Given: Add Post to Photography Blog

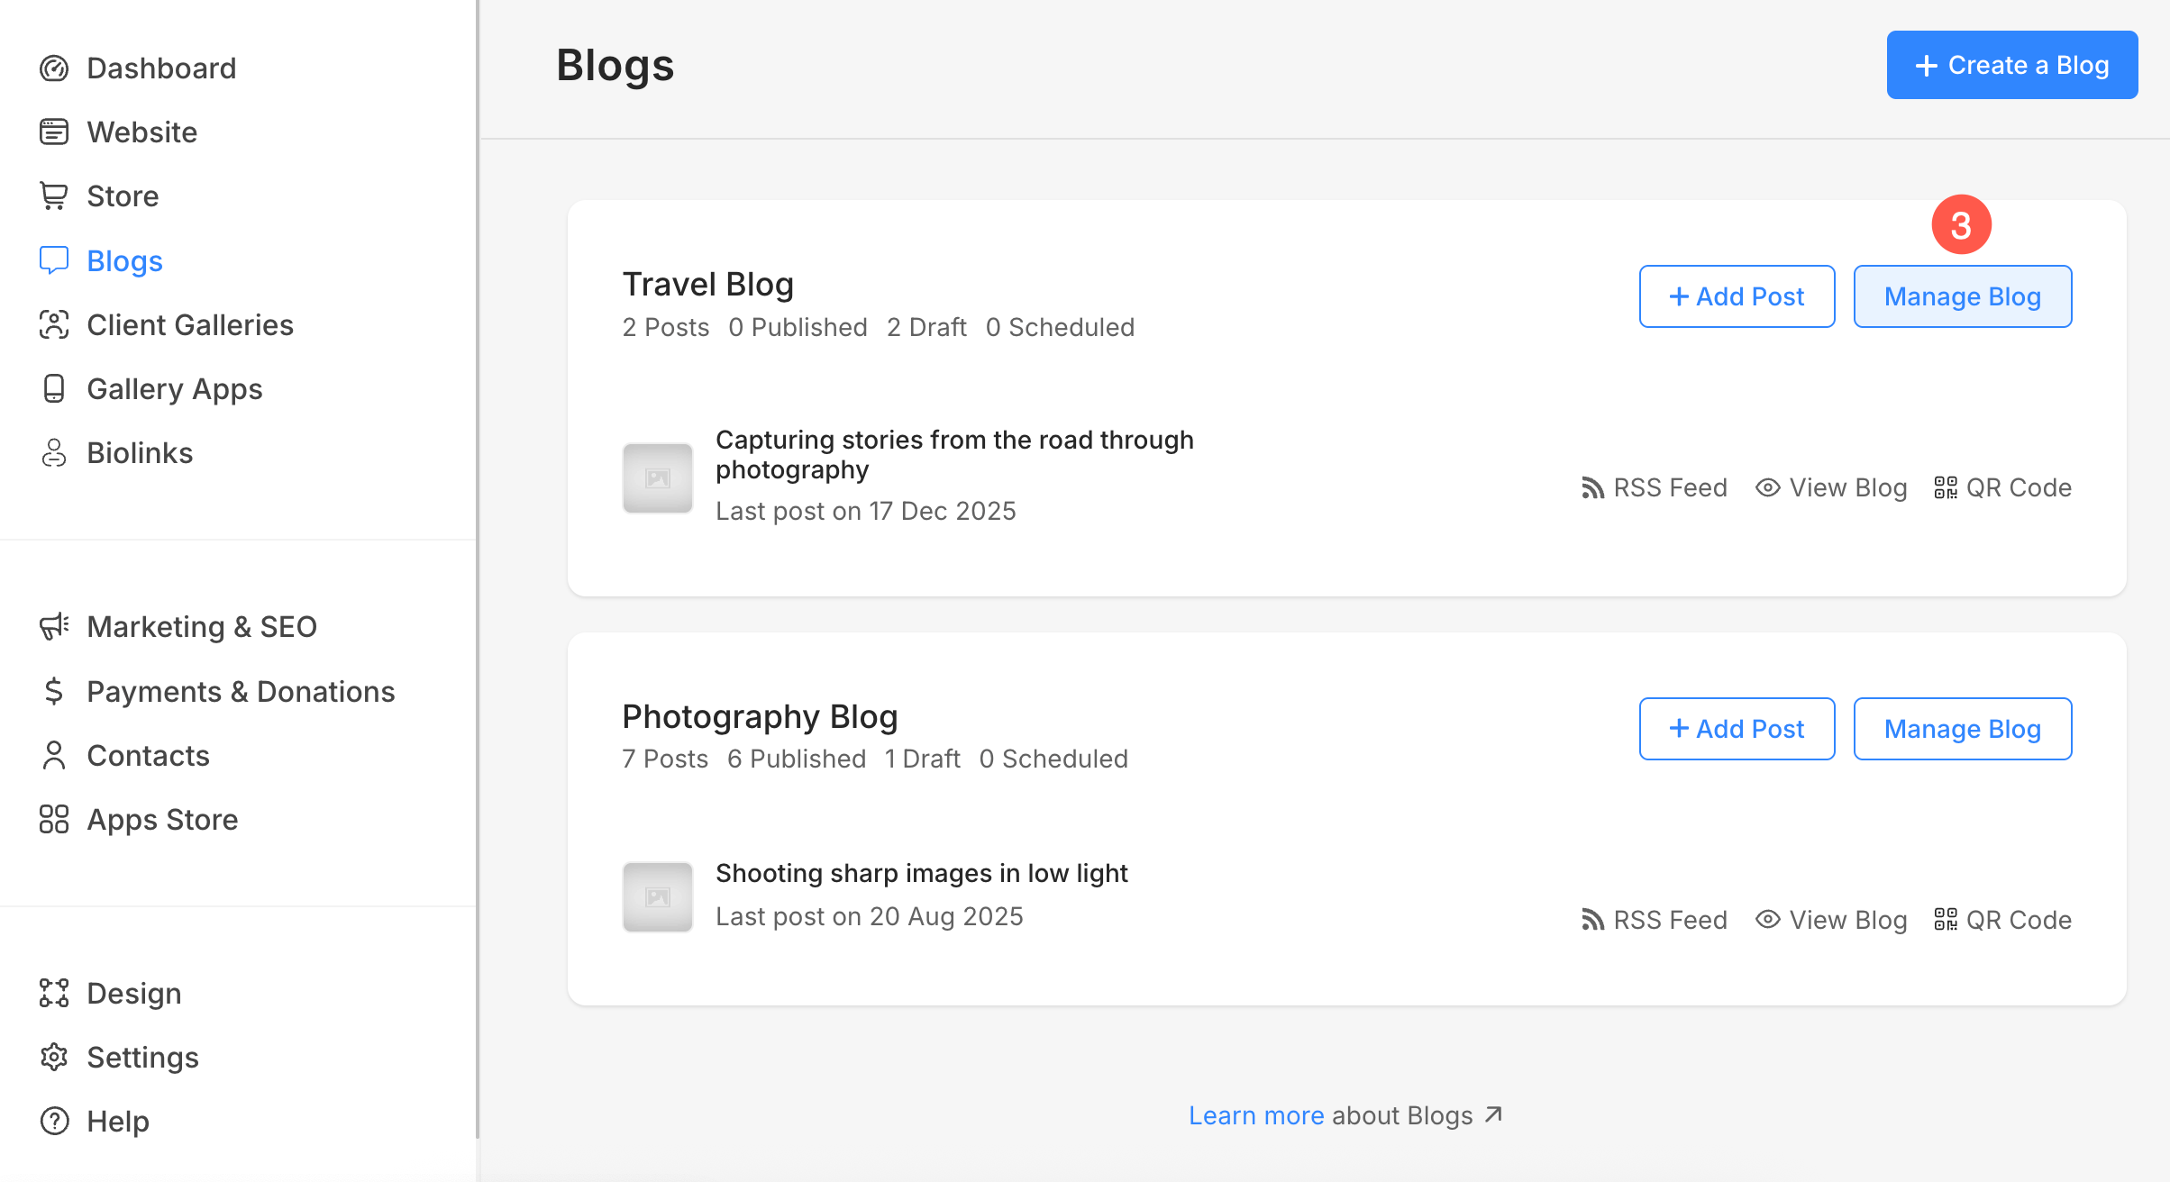Looking at the screenshot, I should click(x=1737, y=729).
